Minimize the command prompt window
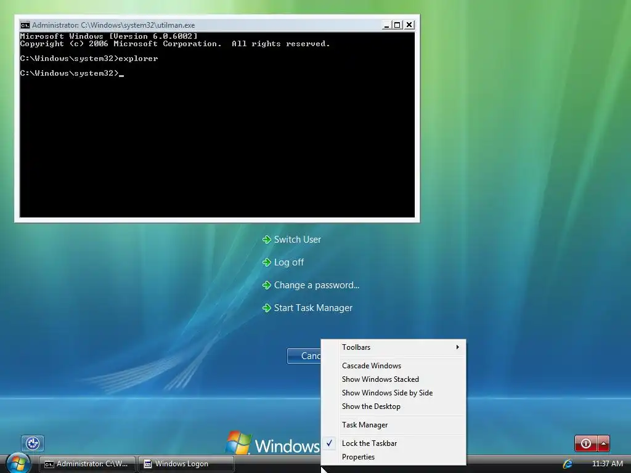631x473 pixels. tap(386, 25)
